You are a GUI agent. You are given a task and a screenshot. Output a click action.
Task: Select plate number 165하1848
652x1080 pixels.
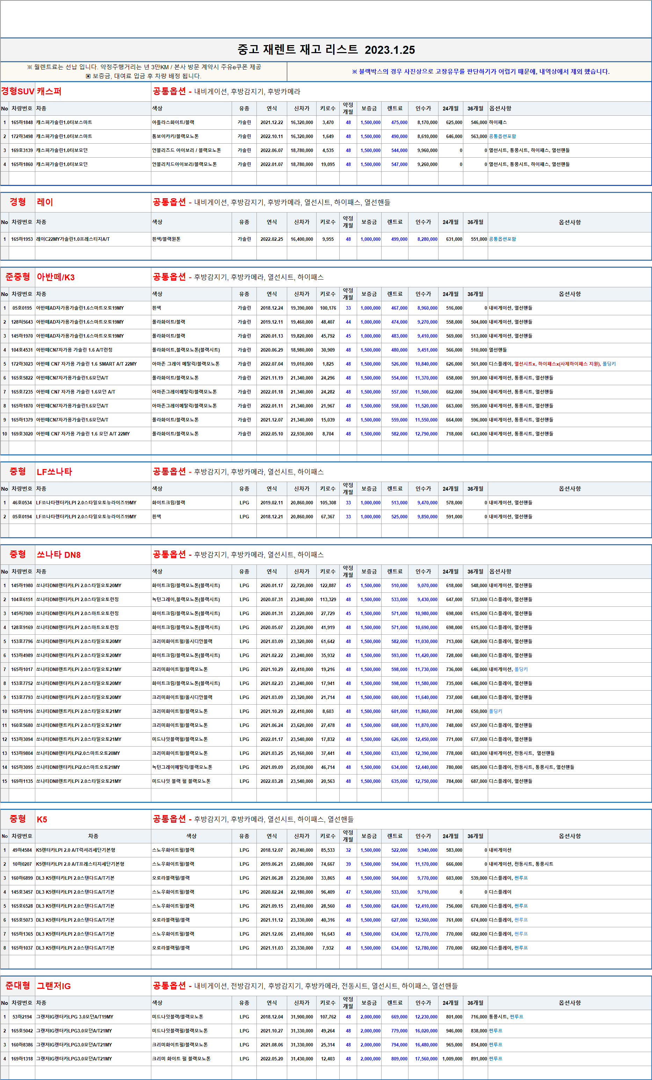pyautogui.click(x=22, y=123)
